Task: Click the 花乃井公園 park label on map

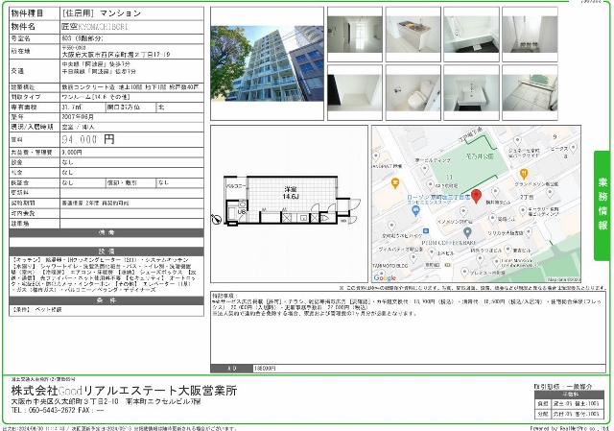Action: 480,156
